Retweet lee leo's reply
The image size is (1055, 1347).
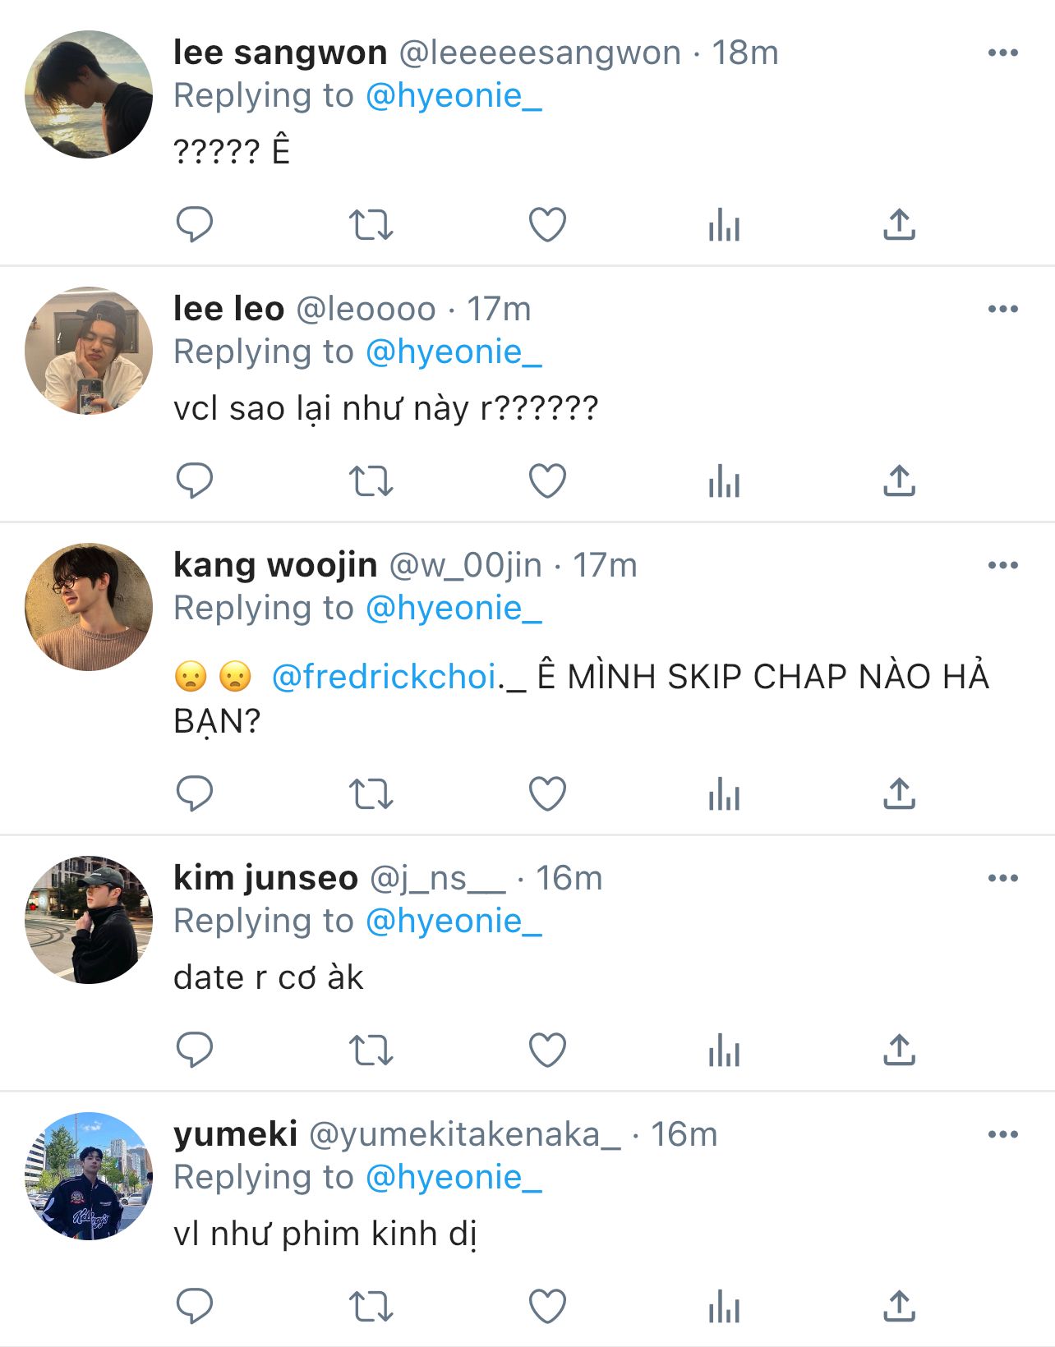tap(371, 481)
